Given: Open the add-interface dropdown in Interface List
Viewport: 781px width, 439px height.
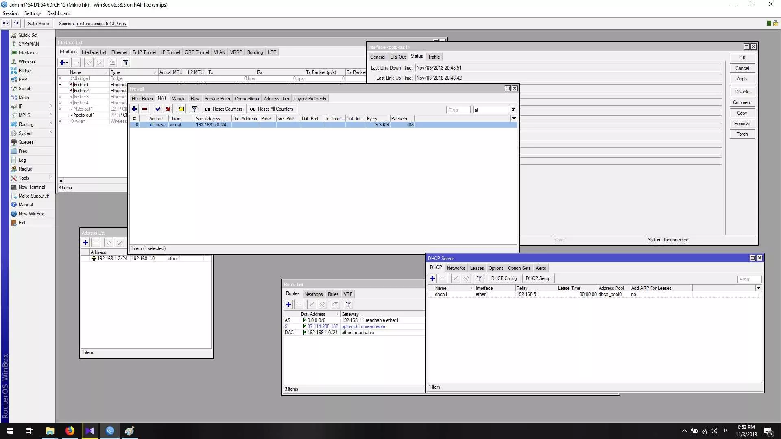Looking at the screenshot, I should (64, 63).
